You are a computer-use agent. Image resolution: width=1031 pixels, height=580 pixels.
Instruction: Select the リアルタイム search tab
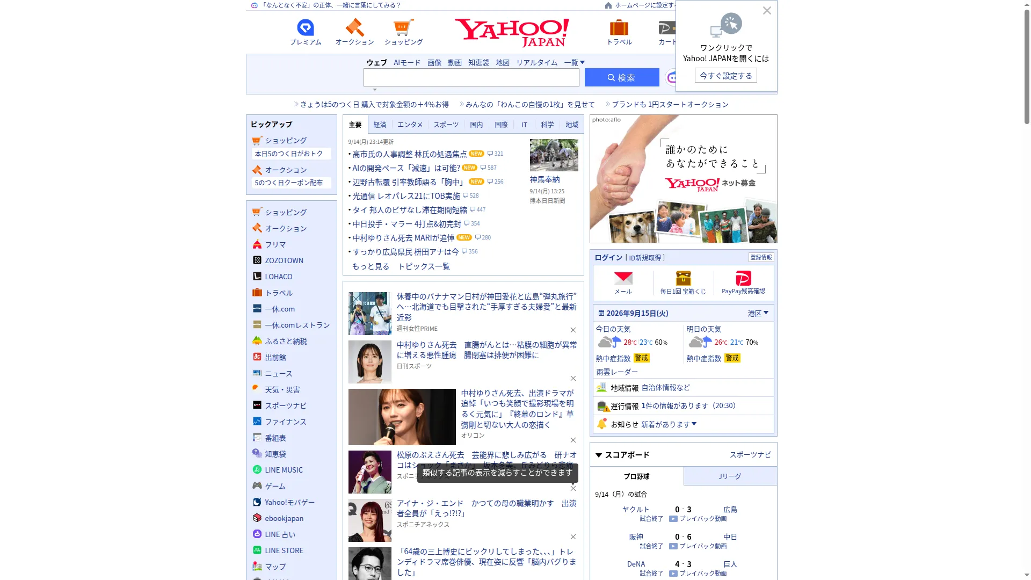pyautogui.click(x=536, y=62)
